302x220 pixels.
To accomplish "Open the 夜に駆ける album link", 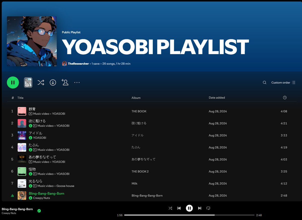I will click(139, 123).
